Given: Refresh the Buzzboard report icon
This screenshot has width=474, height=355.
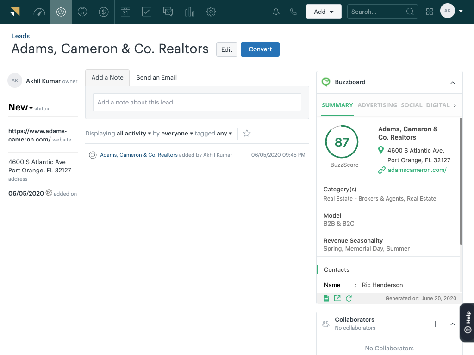Looking at the screenshot, I should coord(349,299).
